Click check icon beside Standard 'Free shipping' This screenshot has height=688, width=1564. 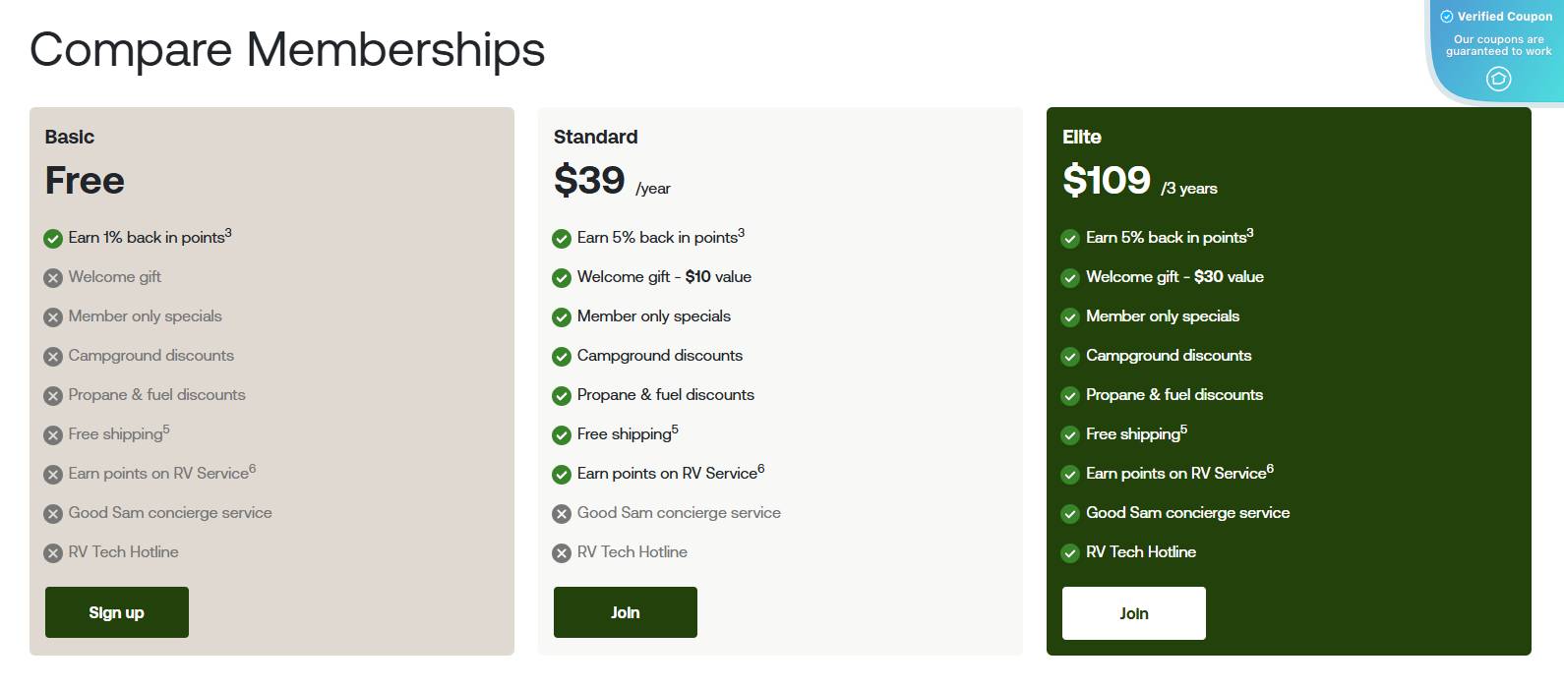click(562, 435)
